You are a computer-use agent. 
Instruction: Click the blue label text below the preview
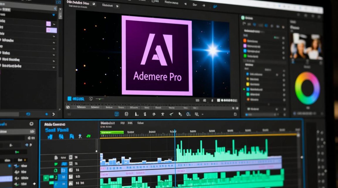pyautogui.click(x=79, y=99)
